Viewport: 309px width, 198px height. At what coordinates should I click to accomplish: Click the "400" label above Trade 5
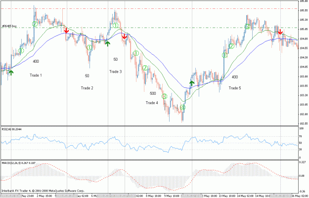click(235, 77)
